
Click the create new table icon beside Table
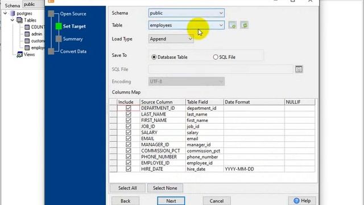[233, 25]
